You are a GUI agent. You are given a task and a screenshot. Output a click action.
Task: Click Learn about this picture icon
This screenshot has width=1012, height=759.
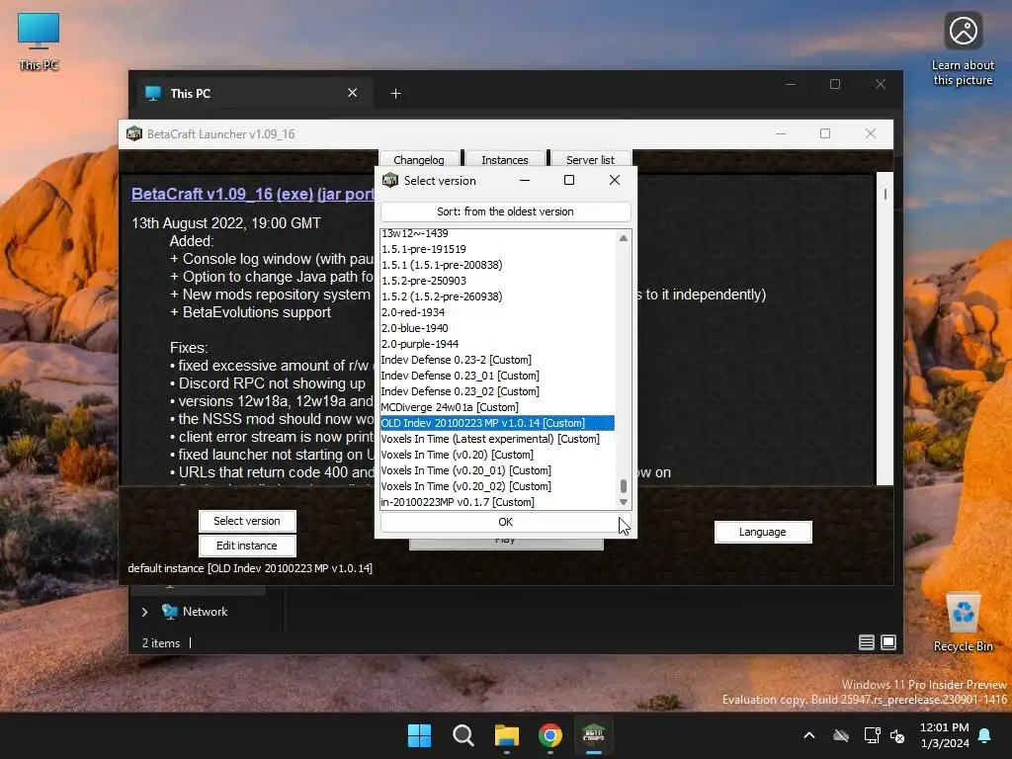[963, 49]
